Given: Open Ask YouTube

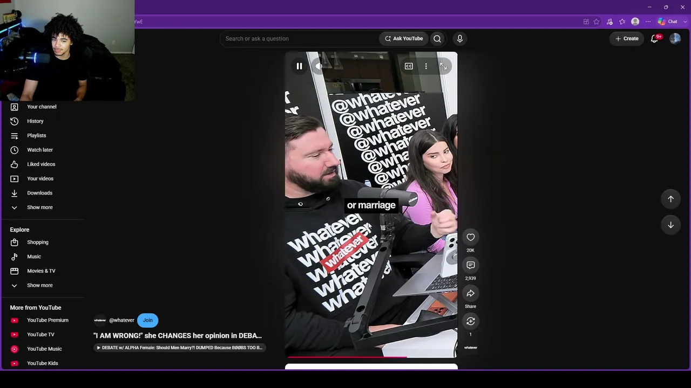Looking at the screenshot, I should [404, 39].
